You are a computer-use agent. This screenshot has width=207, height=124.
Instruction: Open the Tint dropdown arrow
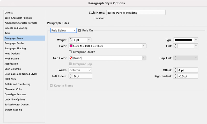196,46
